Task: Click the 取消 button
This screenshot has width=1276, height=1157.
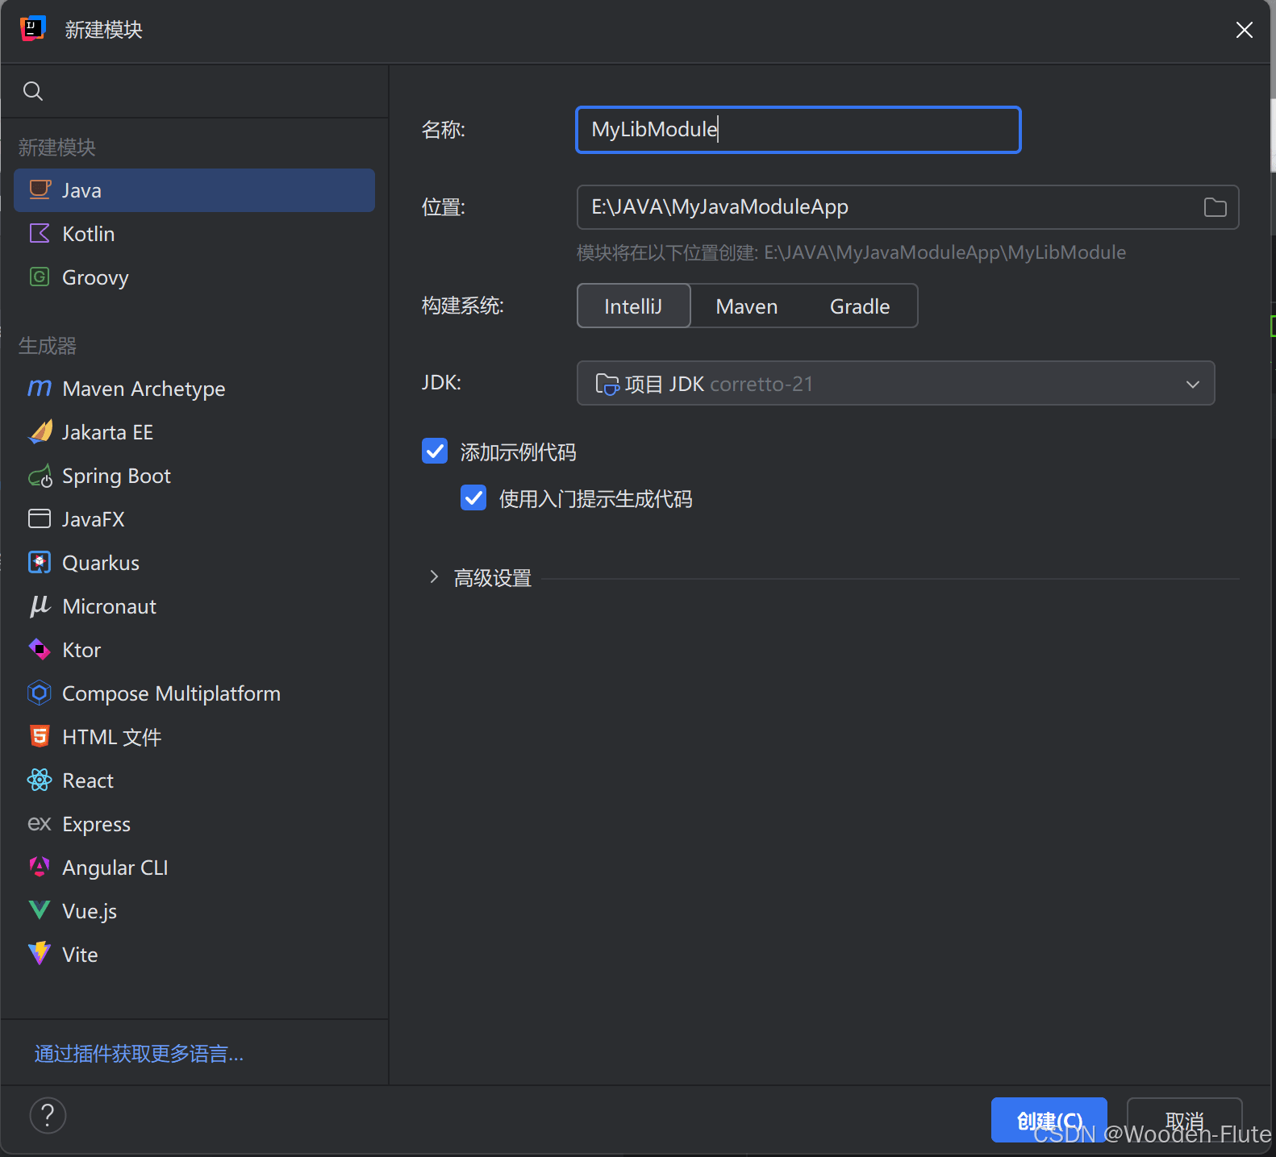Action: tap(1184, 1120)
